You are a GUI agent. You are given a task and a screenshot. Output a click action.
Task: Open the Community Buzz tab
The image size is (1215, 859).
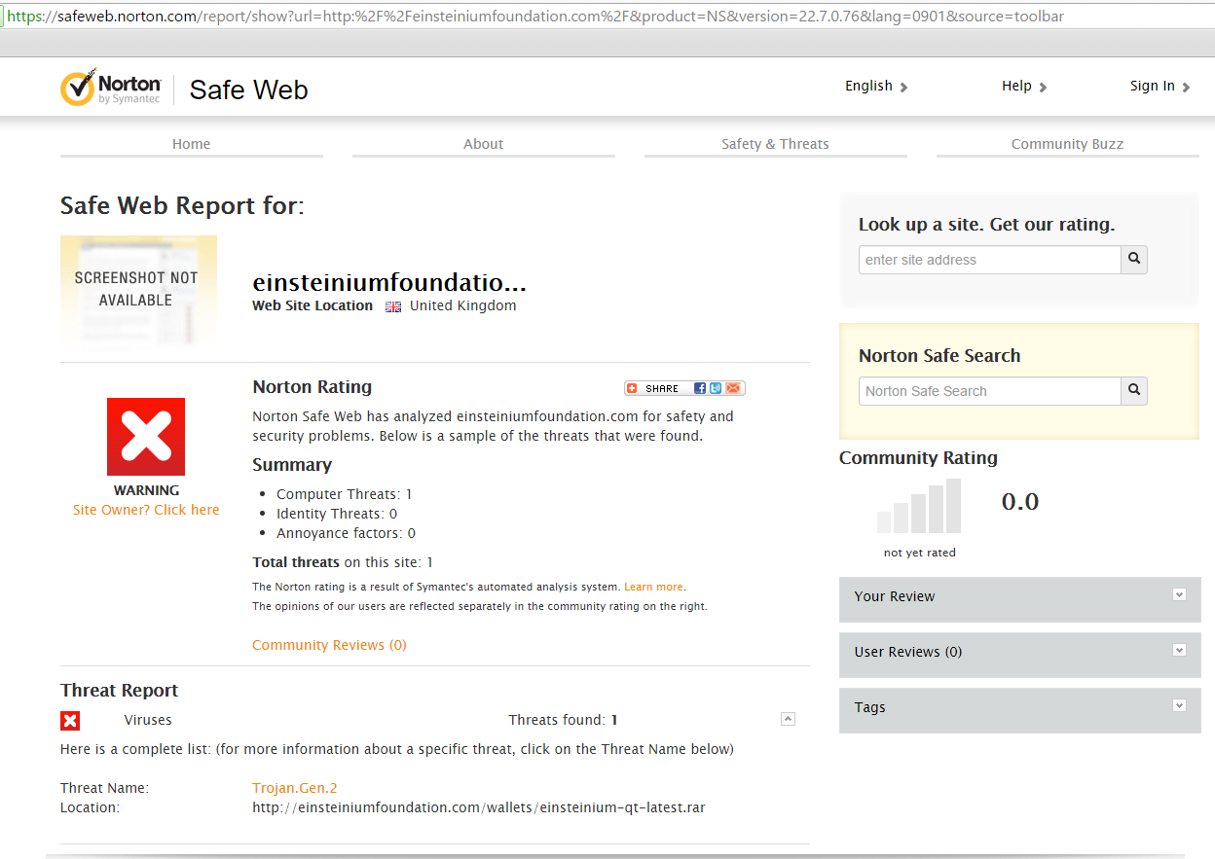coord(1068,144)
